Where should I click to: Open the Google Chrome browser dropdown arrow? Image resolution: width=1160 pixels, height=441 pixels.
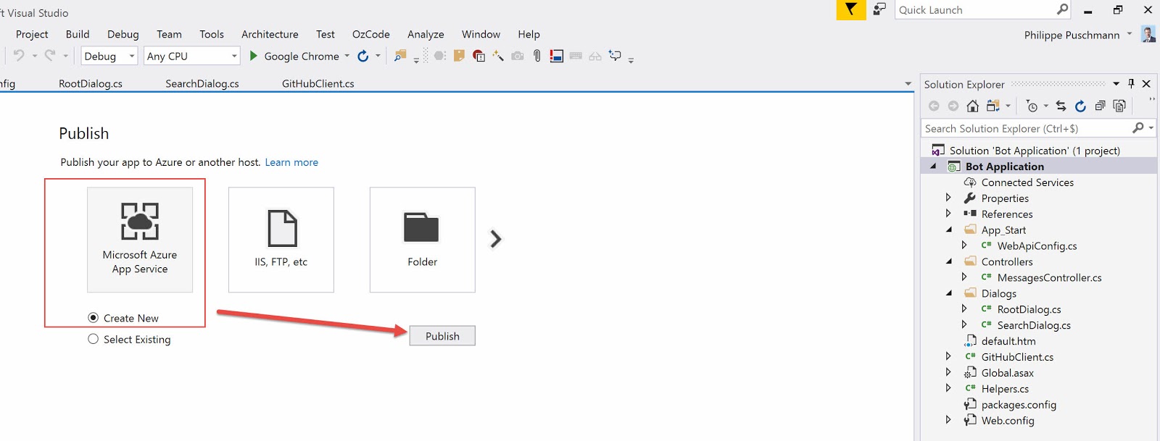(347, 56)
